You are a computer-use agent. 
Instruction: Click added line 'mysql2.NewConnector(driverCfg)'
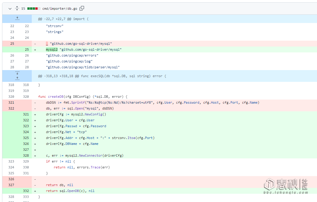point(85,155)
